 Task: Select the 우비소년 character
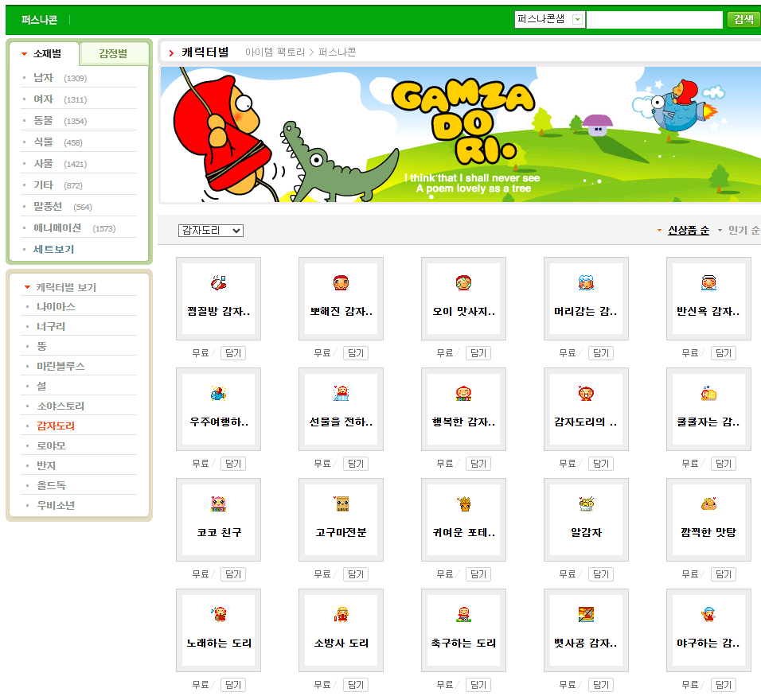tap(56, 505)
